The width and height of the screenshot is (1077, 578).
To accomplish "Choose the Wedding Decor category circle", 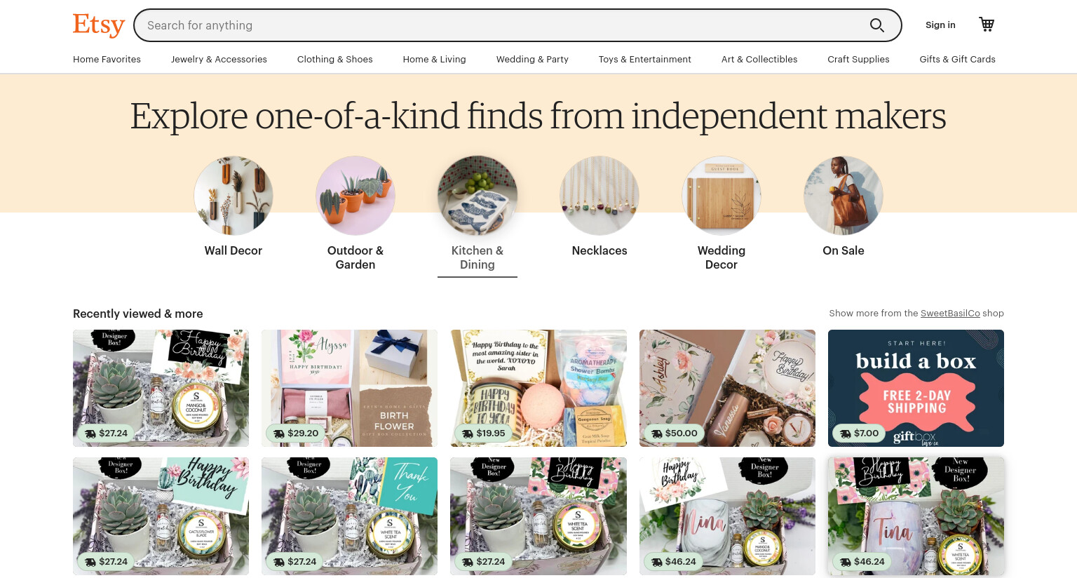I will (x=722, y=196).
